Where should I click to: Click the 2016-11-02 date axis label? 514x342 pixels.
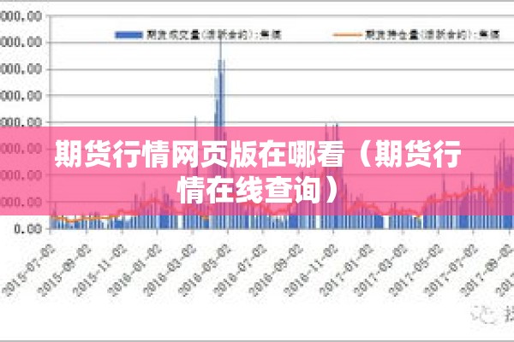(310, 271)
